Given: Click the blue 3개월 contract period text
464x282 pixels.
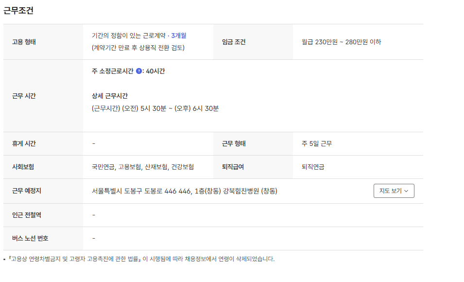Looking at the screenshot, I should tap(179, 35).
